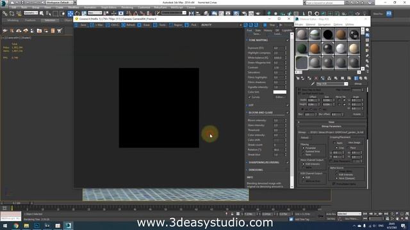Toggle the Curves checkbox
Viewport: 410px width, 230px height.
point(249,97)
